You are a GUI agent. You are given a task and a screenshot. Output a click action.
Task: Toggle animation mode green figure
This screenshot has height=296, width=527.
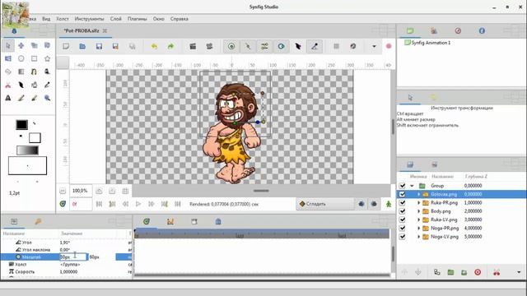(389, 204)
